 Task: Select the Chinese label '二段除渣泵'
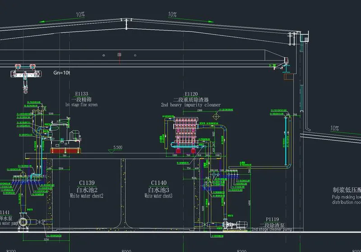tap(272, 225)
